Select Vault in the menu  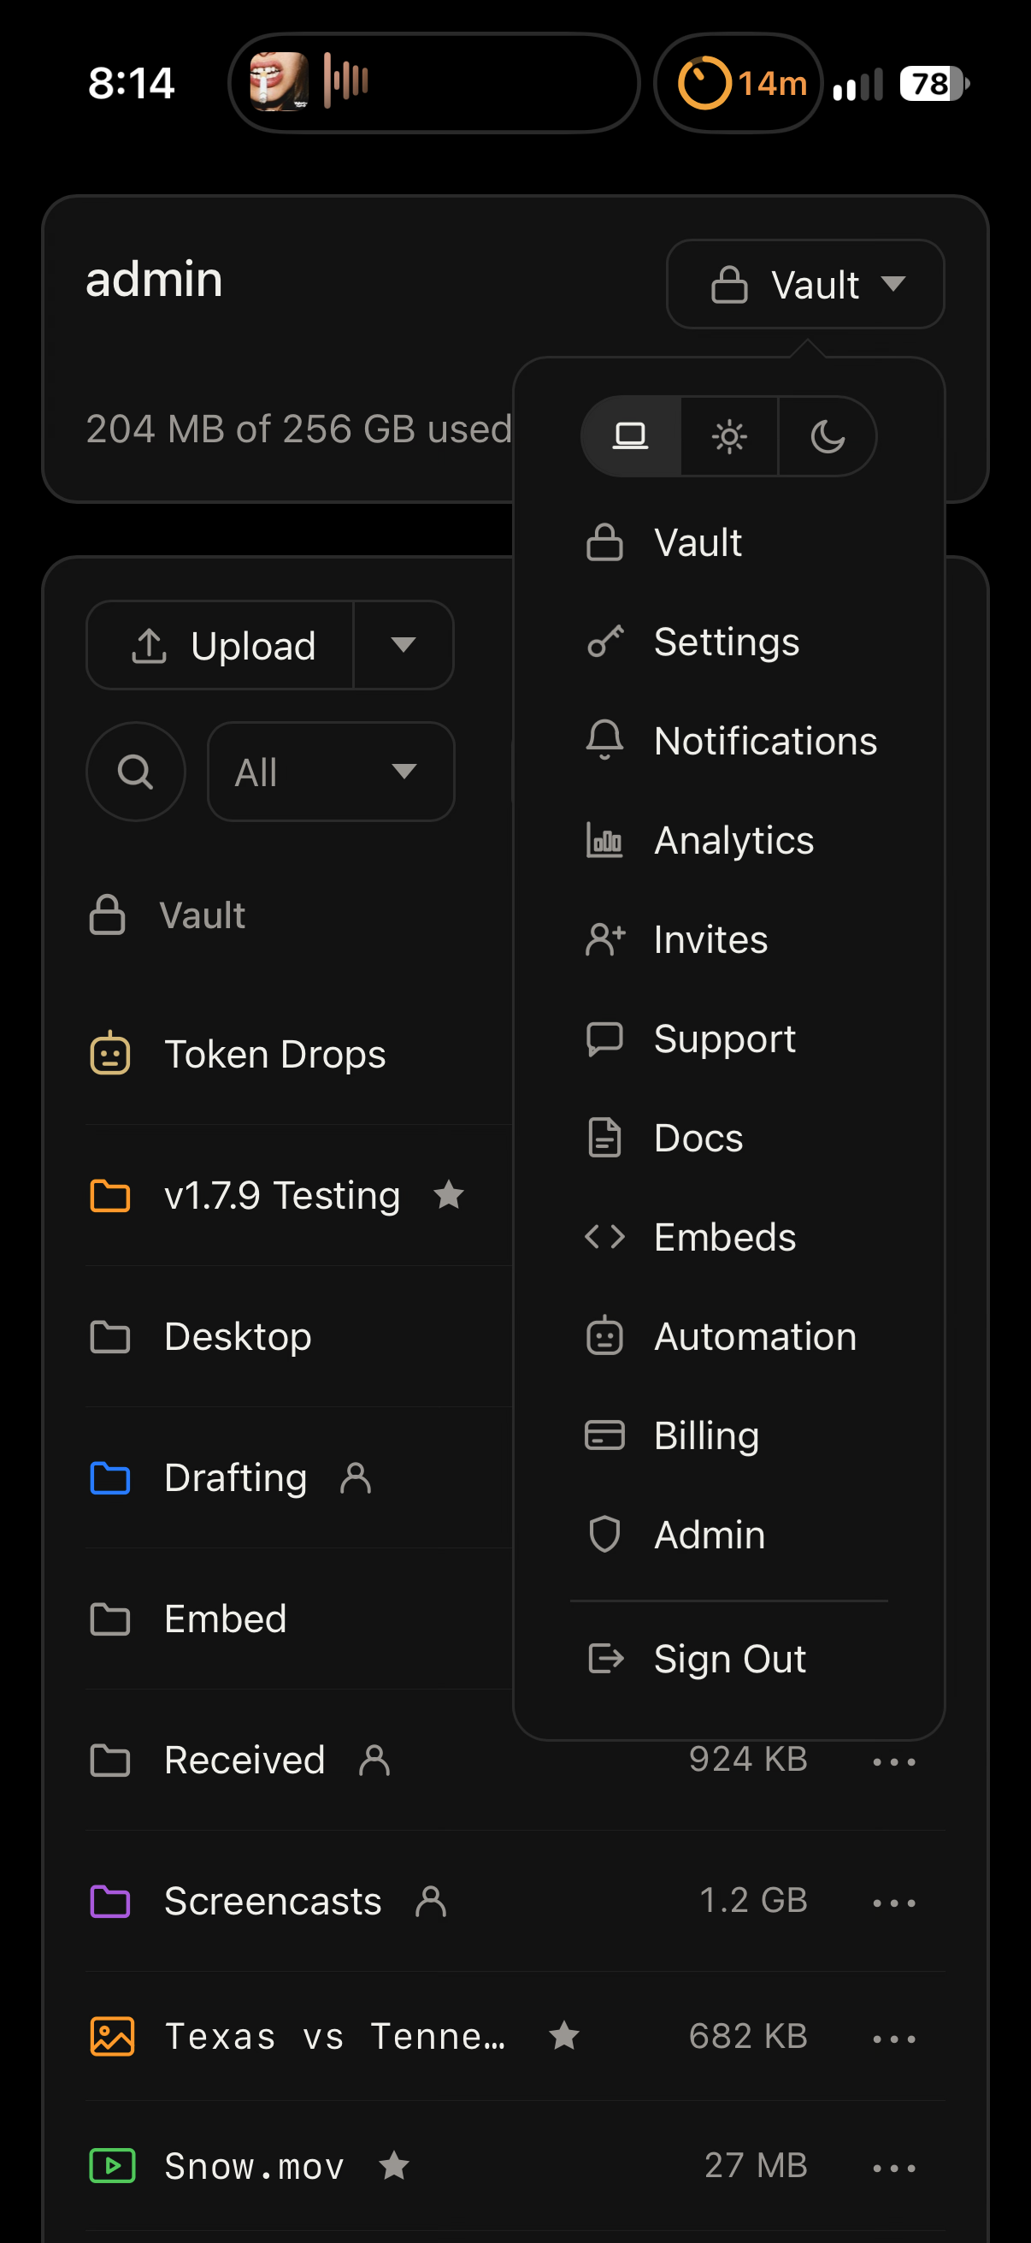(729, 542)
